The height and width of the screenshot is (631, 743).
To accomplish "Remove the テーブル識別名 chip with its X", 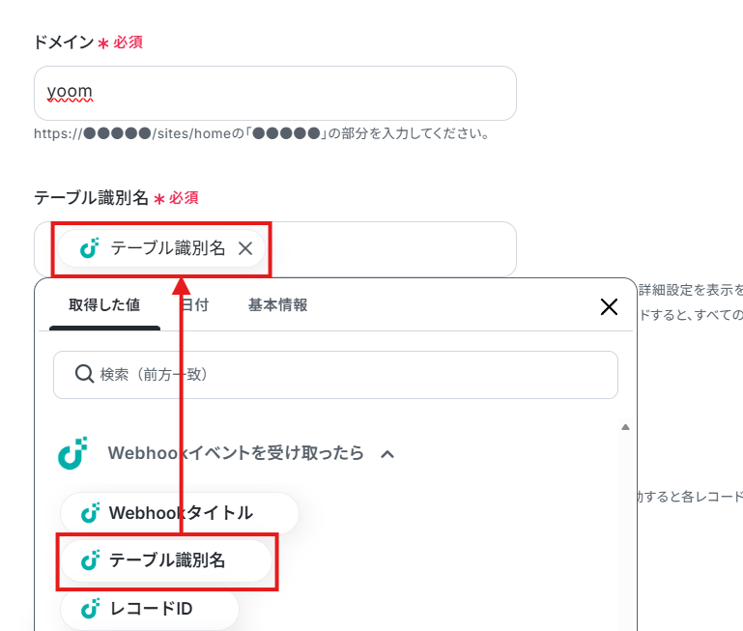I will point(245,248).
